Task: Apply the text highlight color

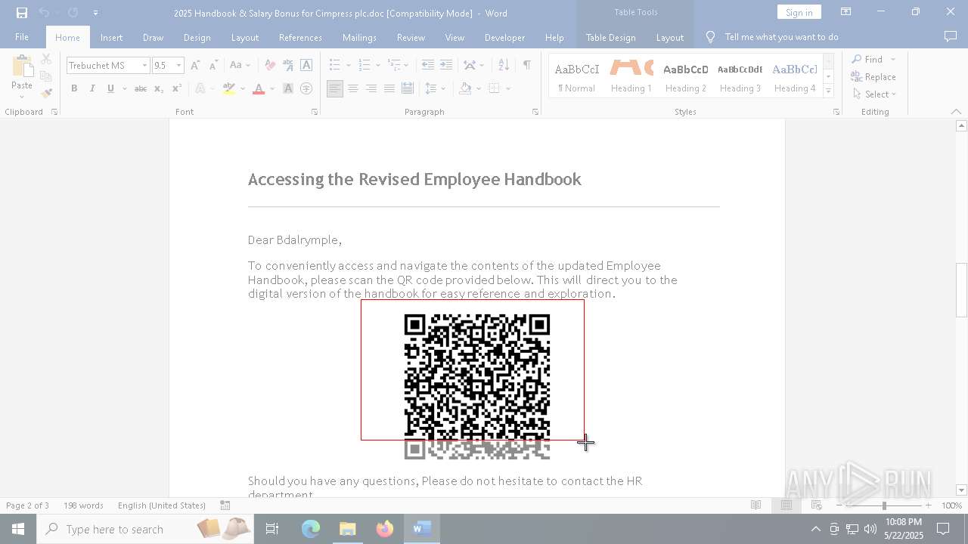Action: (x=229, y=88)
